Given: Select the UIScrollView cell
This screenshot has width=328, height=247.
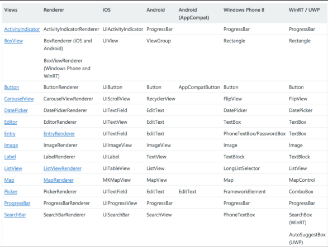Looking at the screenshot, I should (117, 99).
